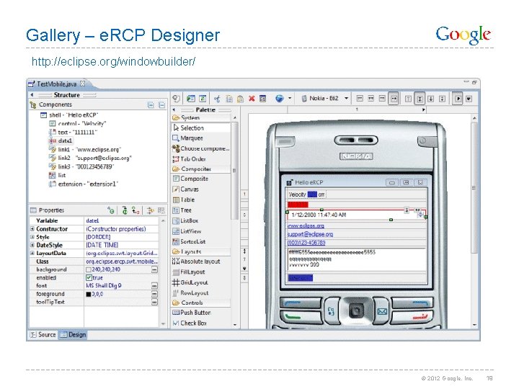Select Canvas in the Palette

point(186,189)
